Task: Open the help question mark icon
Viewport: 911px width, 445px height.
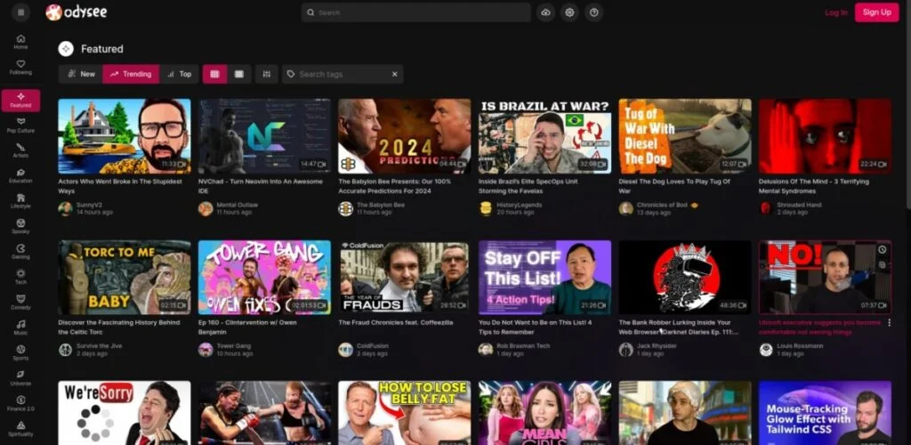Action: pos(593,12)
